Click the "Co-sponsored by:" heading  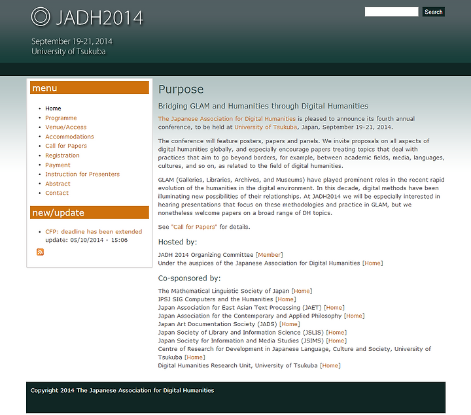(189, 278)
